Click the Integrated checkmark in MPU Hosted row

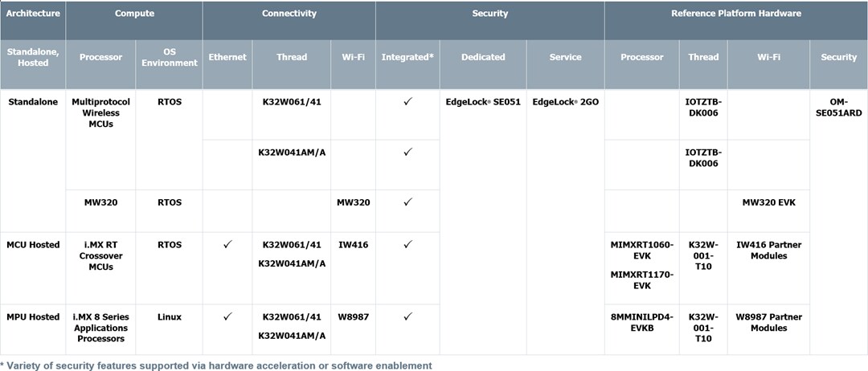click(407, 316)
